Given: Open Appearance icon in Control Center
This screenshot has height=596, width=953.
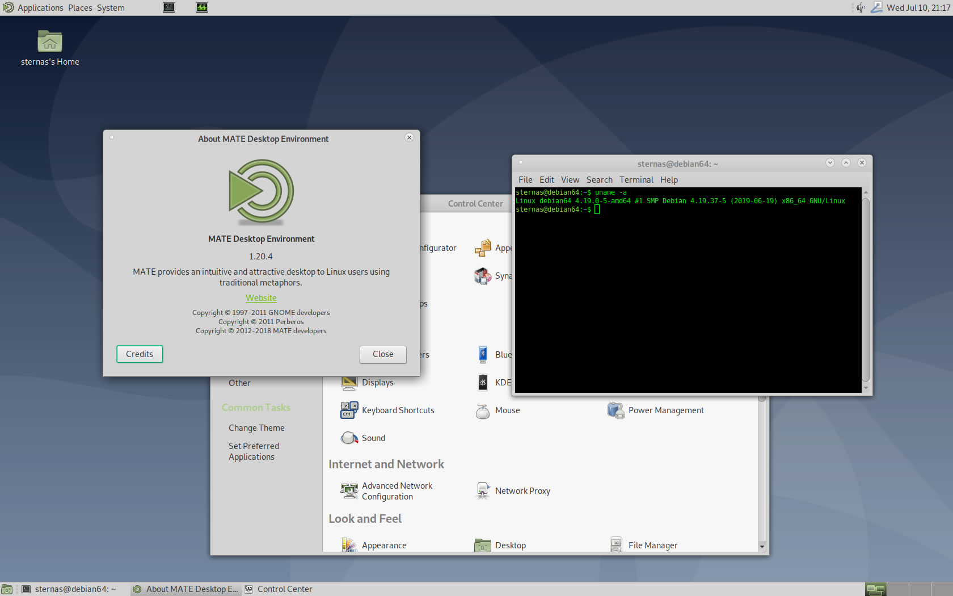Looking at the screenshot, I should [349, 545].
